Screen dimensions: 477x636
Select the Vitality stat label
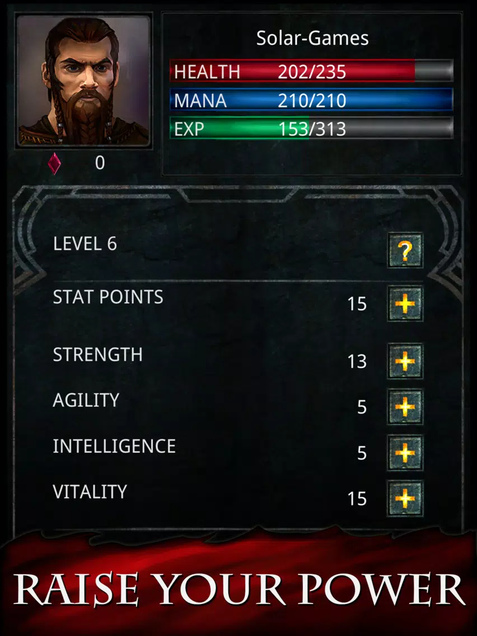(90, 492)
